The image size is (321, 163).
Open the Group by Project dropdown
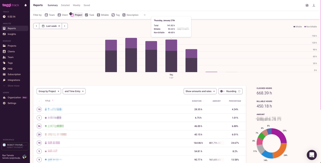49,91
